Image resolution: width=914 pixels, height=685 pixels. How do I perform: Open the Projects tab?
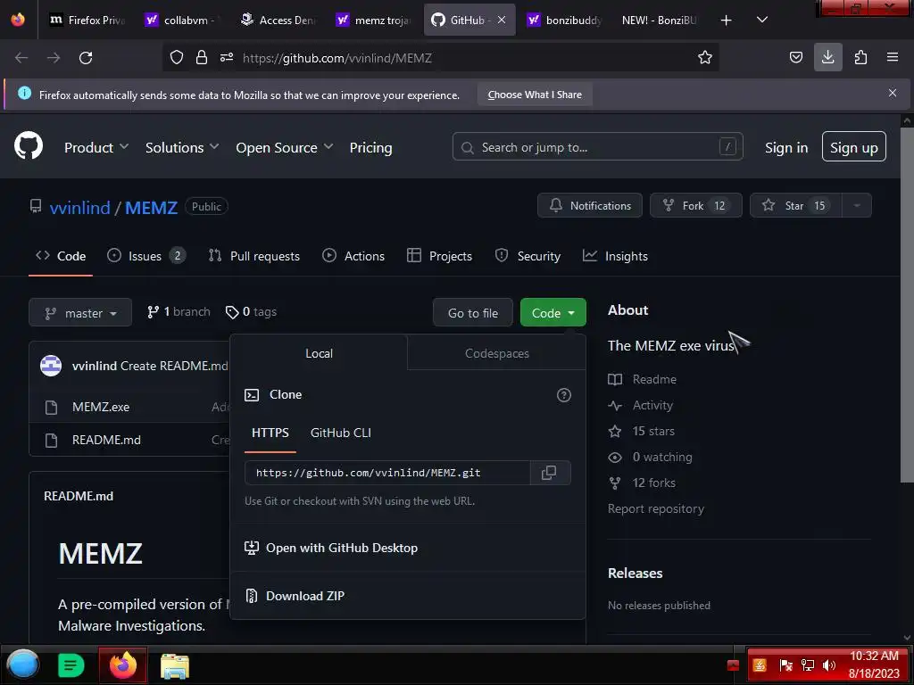pos(439,256)
